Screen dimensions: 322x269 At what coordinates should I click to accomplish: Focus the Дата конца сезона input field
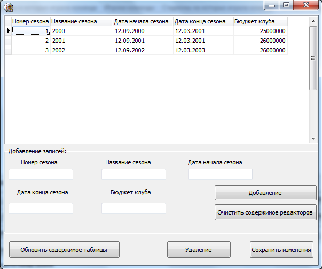coord(41,208)
